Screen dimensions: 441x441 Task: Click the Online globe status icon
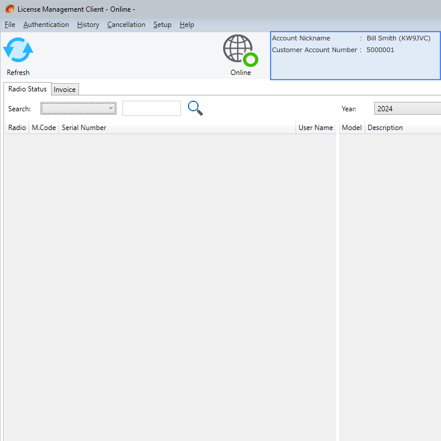coord(240,50)
